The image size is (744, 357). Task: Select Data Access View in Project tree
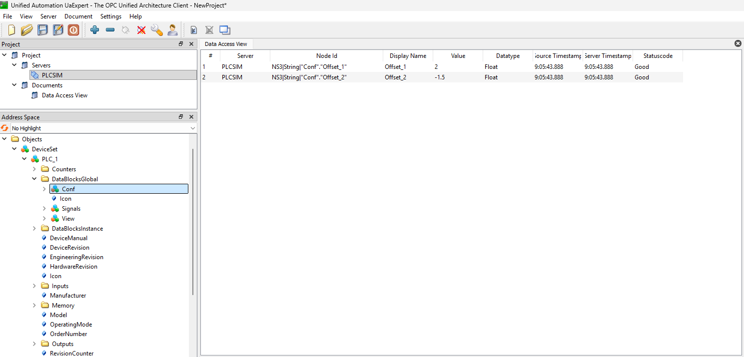click(x=64, y=95)
